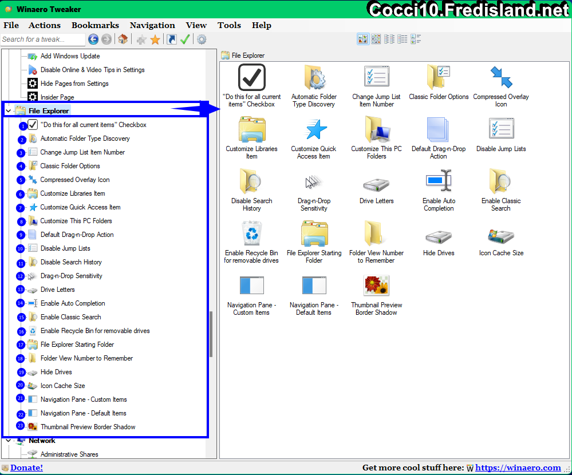This screenshot has height=475, width=572.
Task: Collapse the File Explorer tree node
Action: pyautogui.click(x=8, y=110)
